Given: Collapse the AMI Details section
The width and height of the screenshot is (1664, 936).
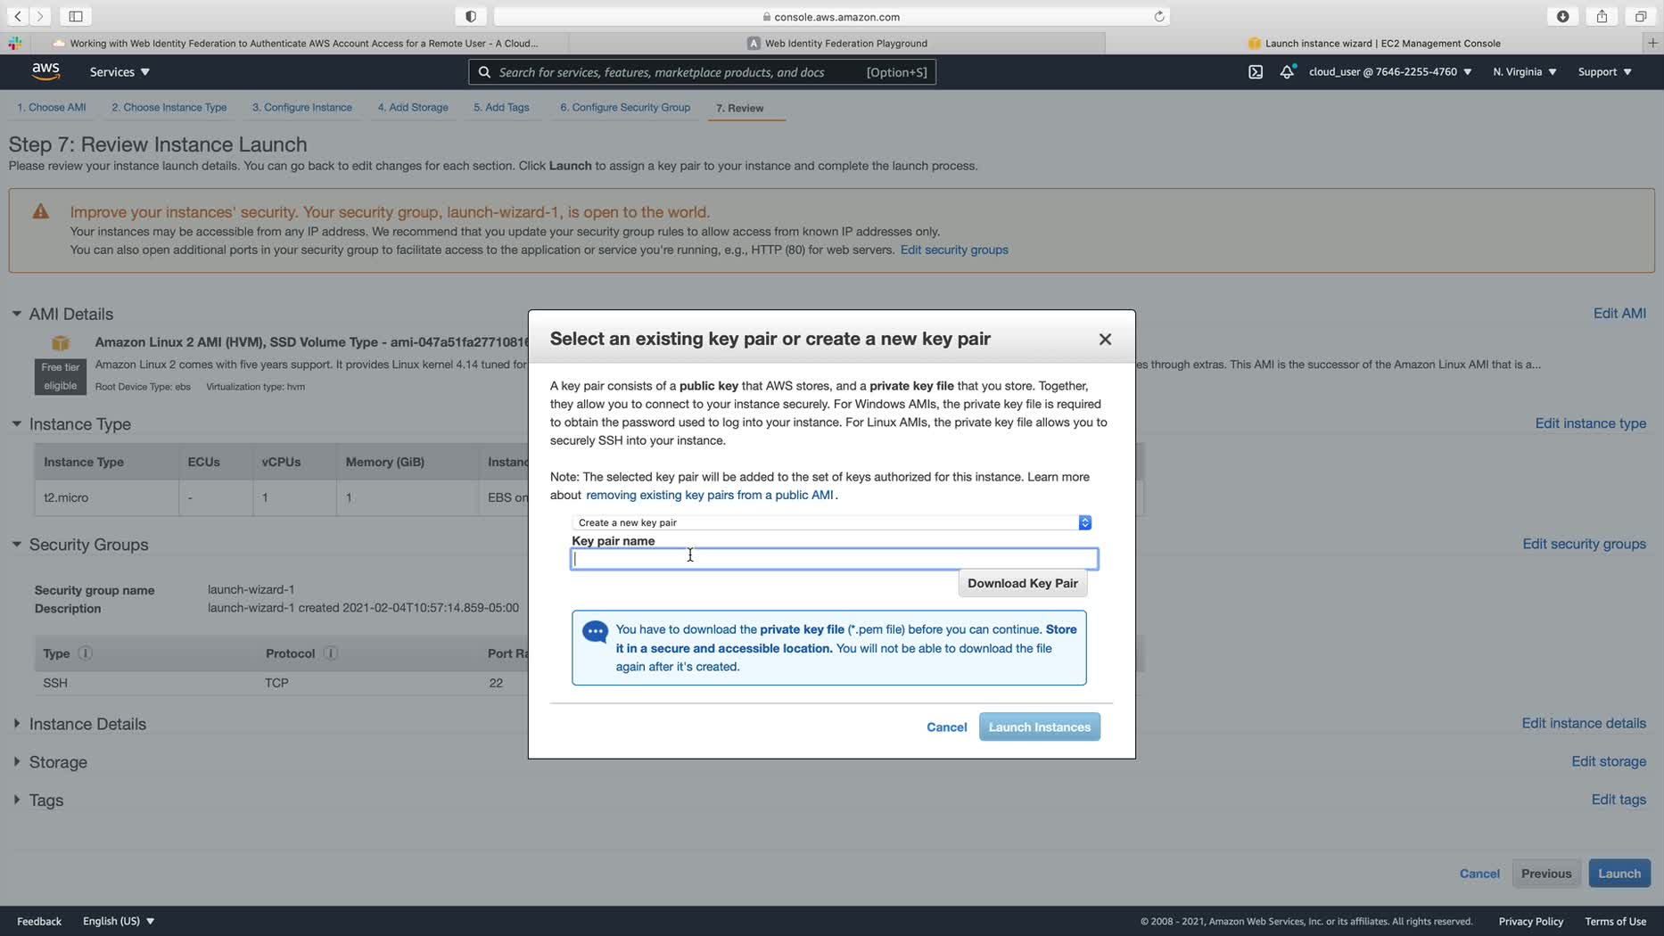Looking at the screenshot, I should 16,314.
